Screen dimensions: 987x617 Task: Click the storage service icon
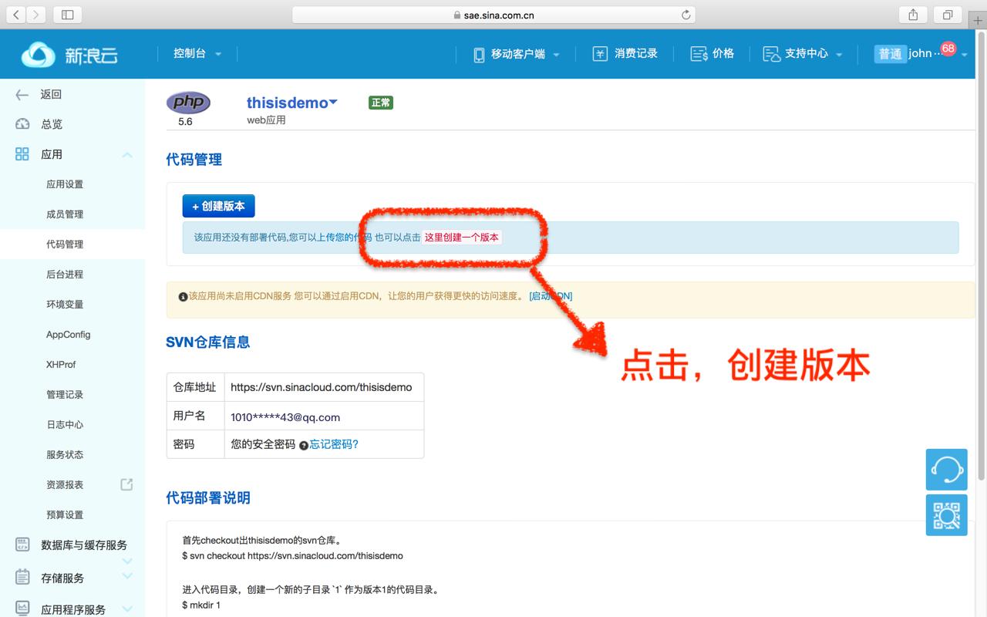[22, 578]
